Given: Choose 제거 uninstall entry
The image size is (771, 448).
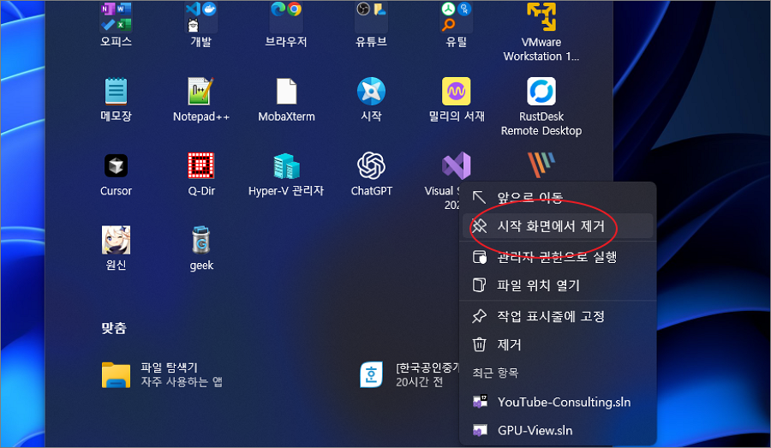Looking at the screenshot, I should tap(558, 344).
